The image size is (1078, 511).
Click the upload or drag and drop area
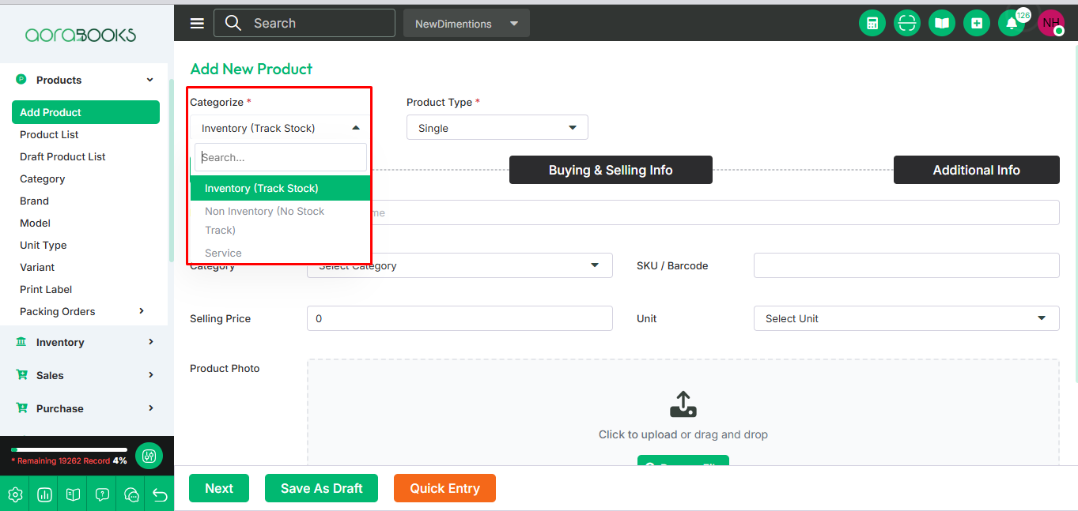click(x=683, y=411)
